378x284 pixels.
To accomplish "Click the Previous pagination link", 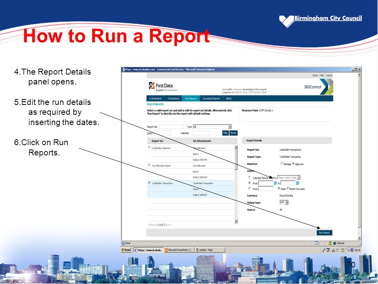I will 152,225.
